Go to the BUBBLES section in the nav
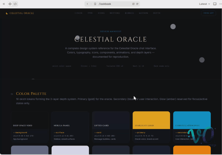 point(129,13)
